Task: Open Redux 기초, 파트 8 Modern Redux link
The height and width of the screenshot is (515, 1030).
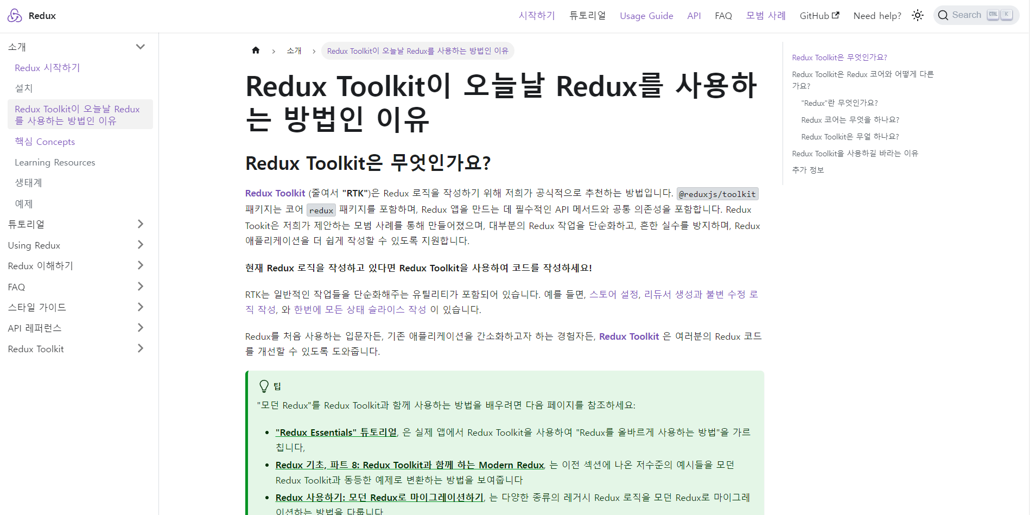Action: (410, 465)
